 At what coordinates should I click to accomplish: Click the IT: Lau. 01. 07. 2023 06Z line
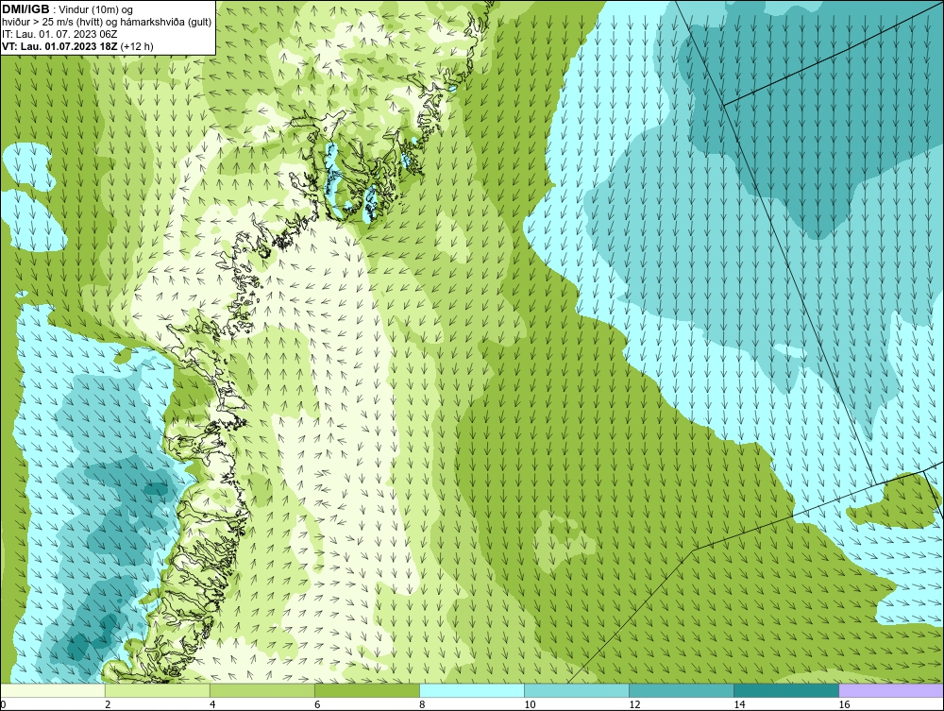click(x=59, y=34)
